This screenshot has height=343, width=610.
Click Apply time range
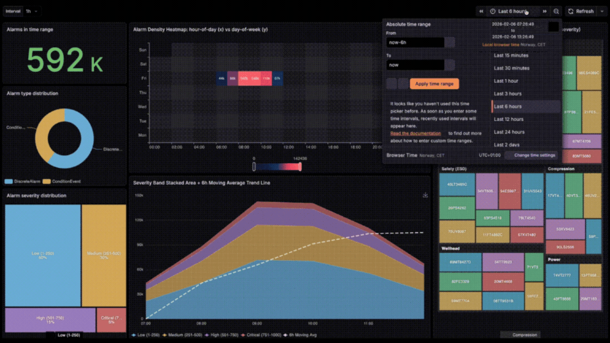(x=434, y=84)
